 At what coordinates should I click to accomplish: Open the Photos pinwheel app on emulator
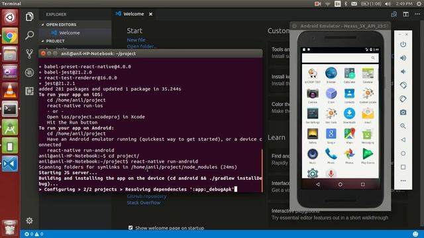(x=349, y=155)
